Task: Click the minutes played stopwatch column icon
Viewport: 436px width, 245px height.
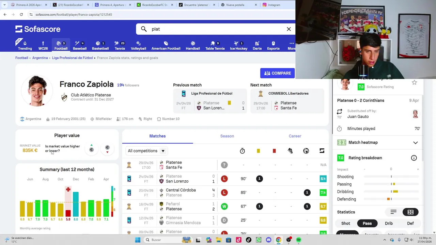Action: tap(242, 151)
